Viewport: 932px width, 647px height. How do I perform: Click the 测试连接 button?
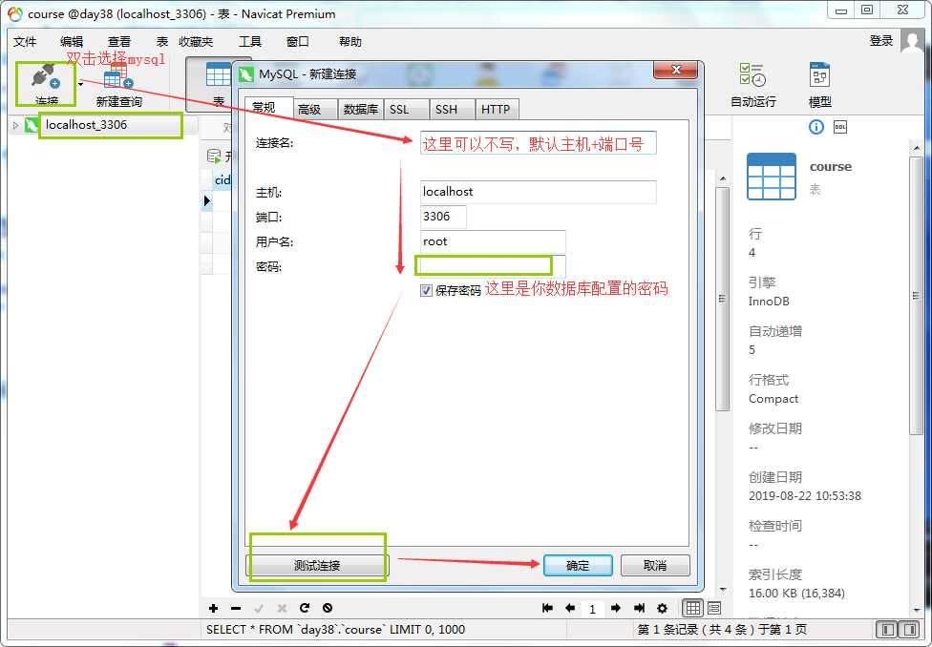click(317, 566)
